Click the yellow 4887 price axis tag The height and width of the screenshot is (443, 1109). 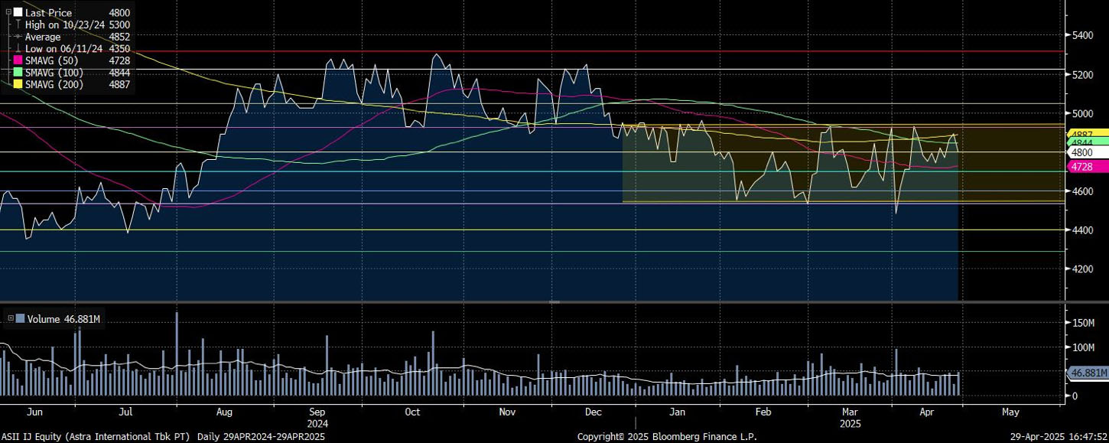tap(1086, 134)
